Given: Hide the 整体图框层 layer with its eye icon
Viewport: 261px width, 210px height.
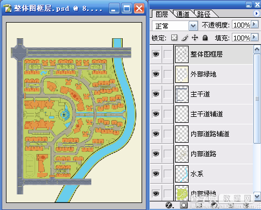Looking at the screenshot, I should (156, 54).
